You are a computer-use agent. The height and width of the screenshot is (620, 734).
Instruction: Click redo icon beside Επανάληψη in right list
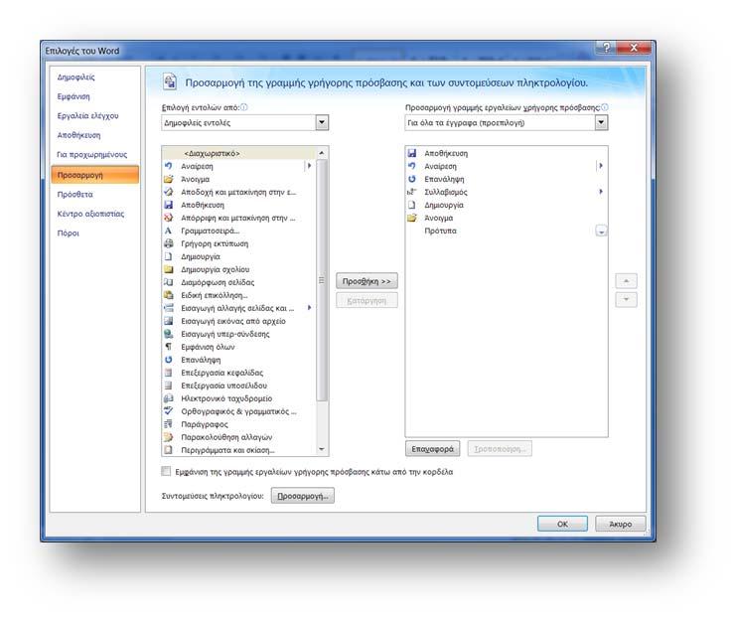point(412,179)
